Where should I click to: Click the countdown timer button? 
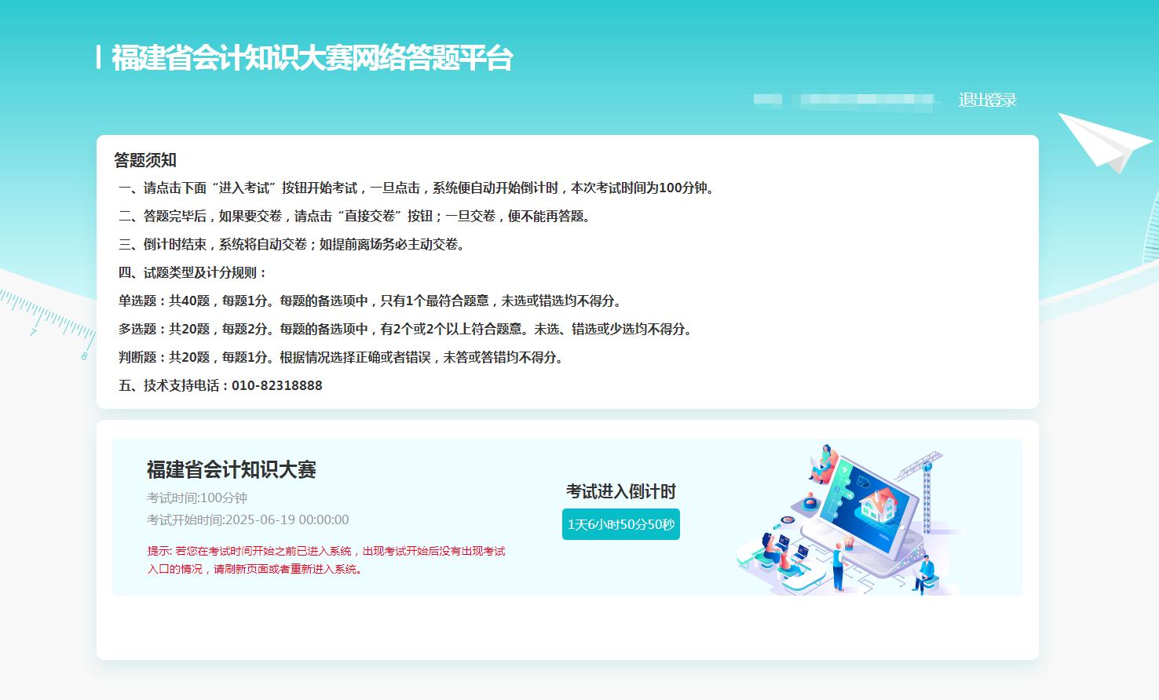(x=620, y=524)
